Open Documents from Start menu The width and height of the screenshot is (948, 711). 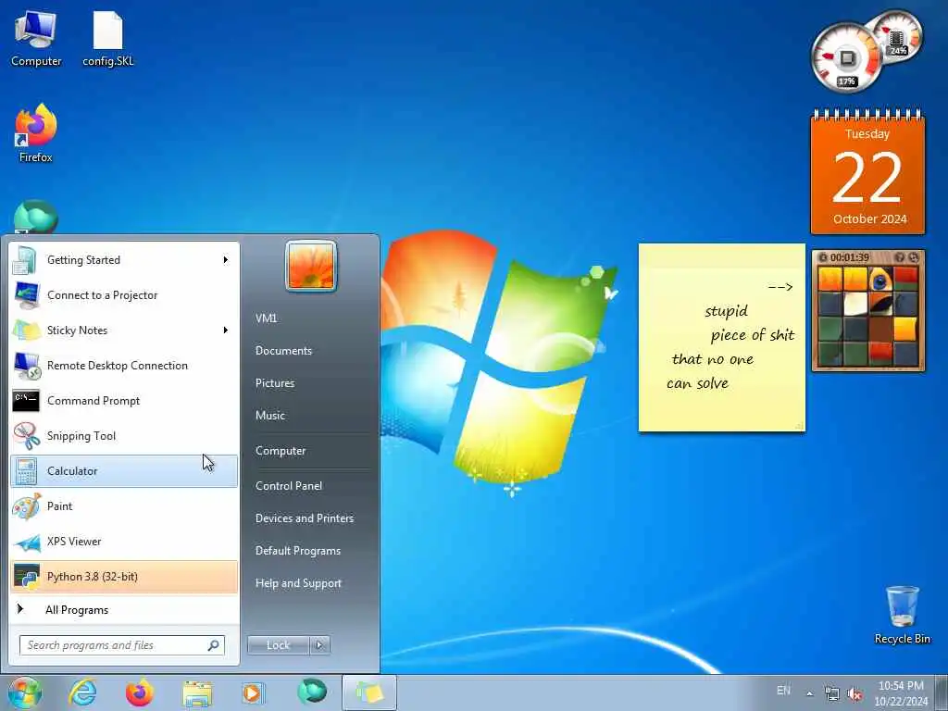283,351
